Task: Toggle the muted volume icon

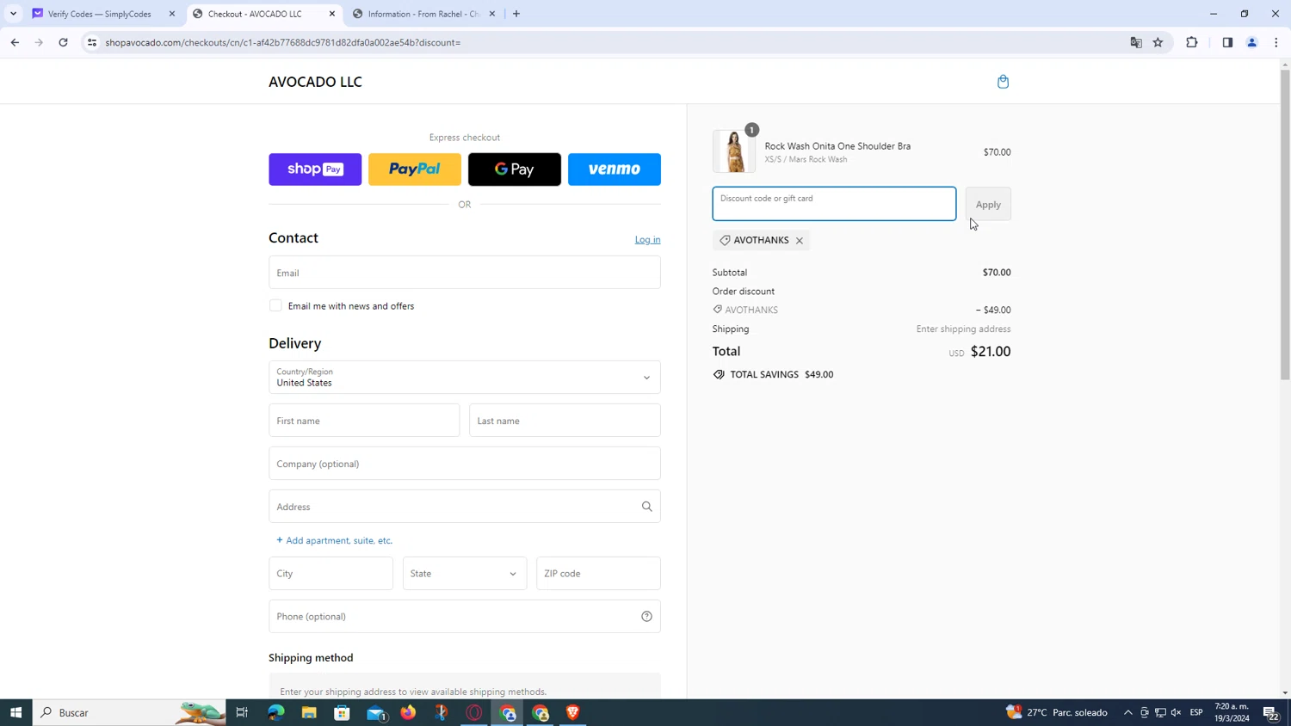Action: [1177, 712]
